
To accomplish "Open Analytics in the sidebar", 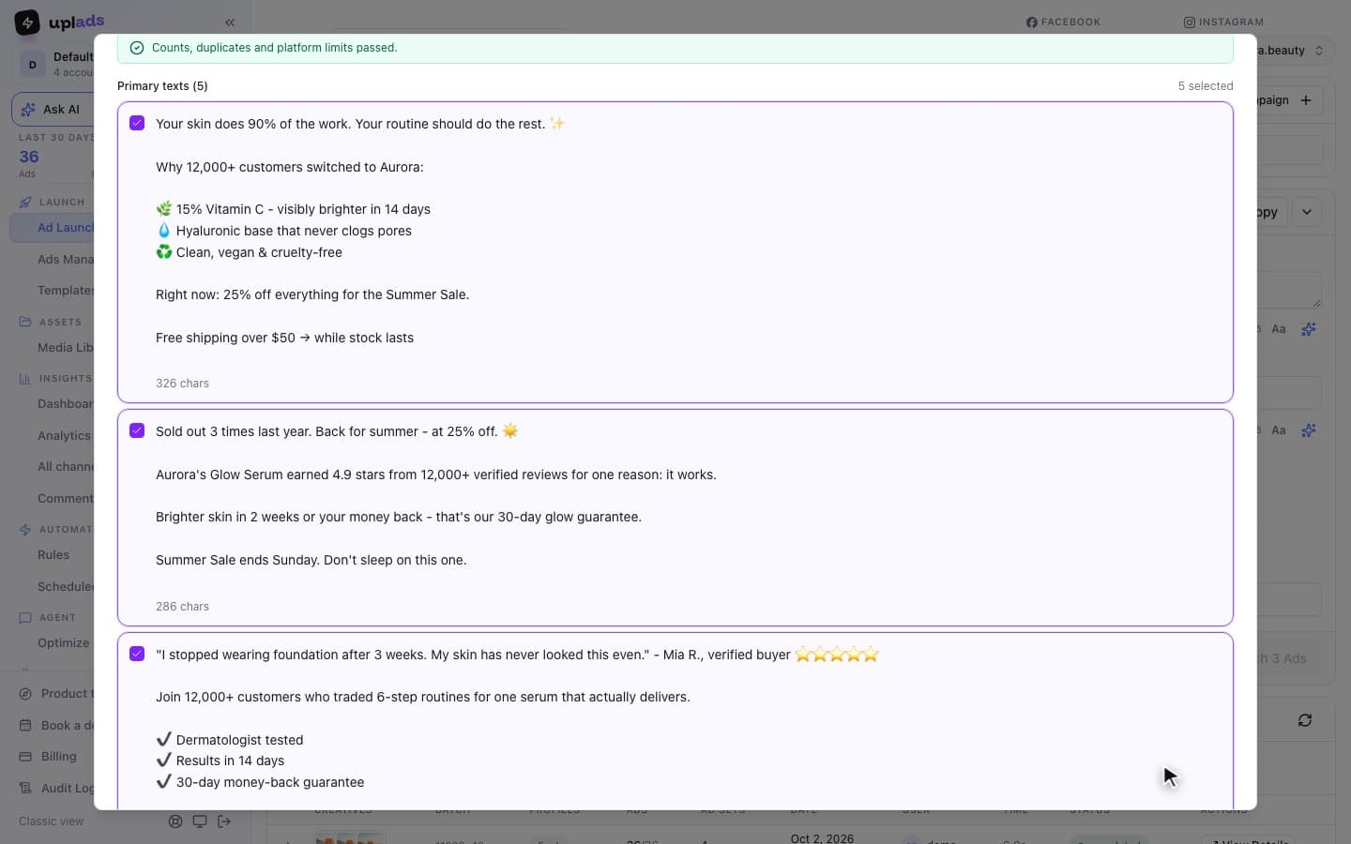I will coord(64,436).
